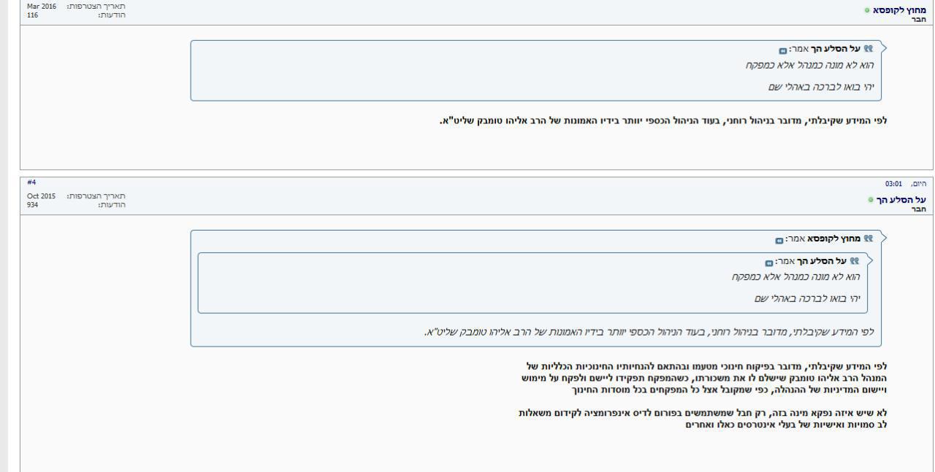Click the view-post arrow icon in post #4's nested quote

769,263
